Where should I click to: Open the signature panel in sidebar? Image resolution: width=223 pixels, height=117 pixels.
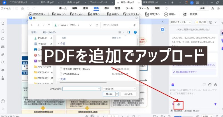coord(3,78)
